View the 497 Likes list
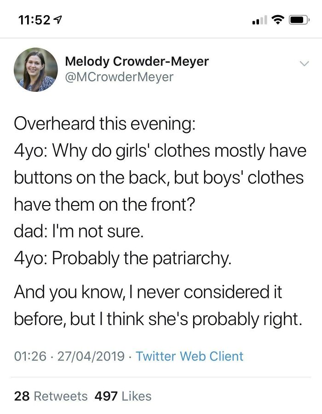Screen dimensions: 322x414 123,396
